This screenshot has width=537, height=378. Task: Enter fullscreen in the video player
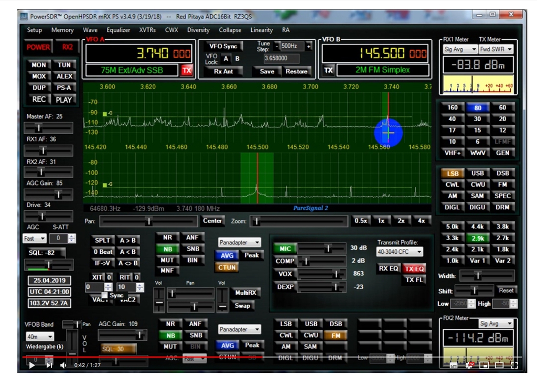point(514,365)
